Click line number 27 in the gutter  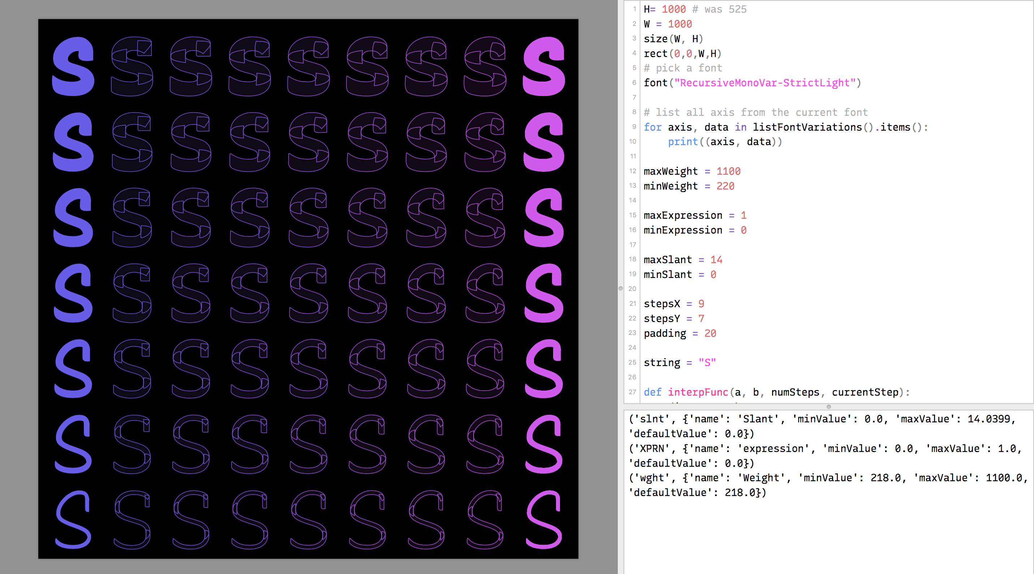(633, 392)
